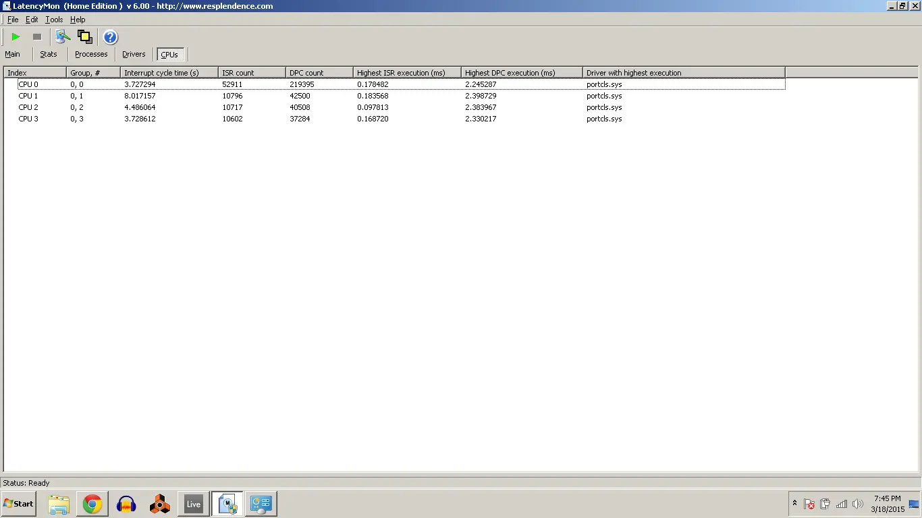The height and width of the screenshot is (518, 922).
Task: Switch to the Main tab
Action: (13, 54)
